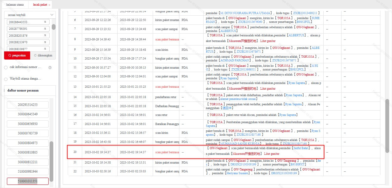Viewport: 392px width, 188px height.
Task: Open flight number B9188PXT link
Action: tap(298, 164)
